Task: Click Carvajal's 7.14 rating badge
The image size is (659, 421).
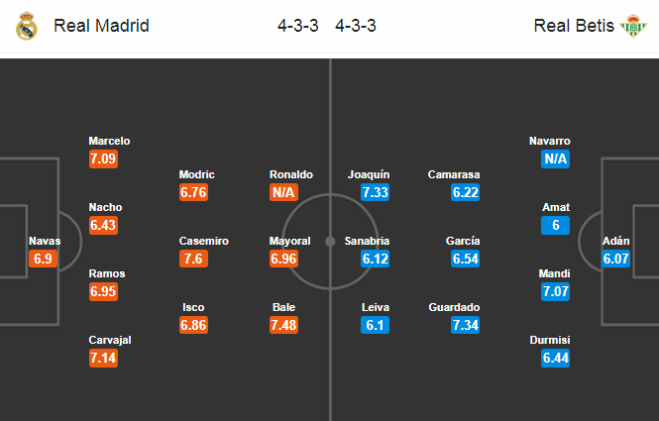Action: 103,358
